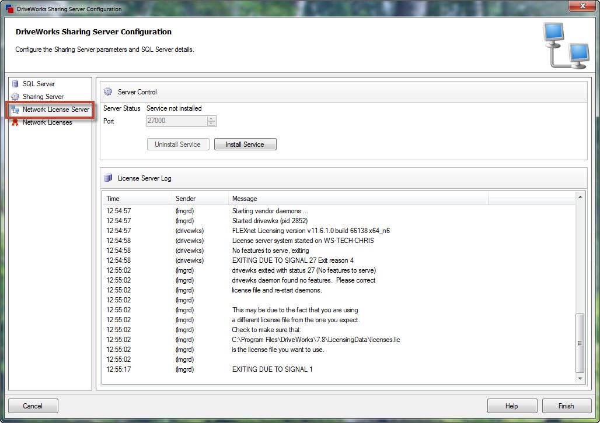Screen dimensions: 600x423
Task: Click the networked computers header icon
Action: tap(566, 46)
